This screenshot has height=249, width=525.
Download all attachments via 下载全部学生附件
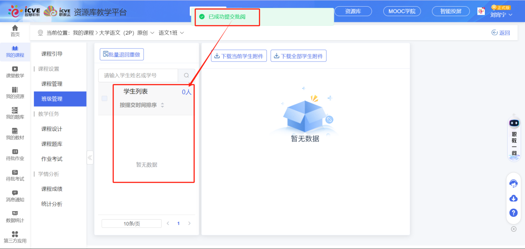(x=298, y=56)
